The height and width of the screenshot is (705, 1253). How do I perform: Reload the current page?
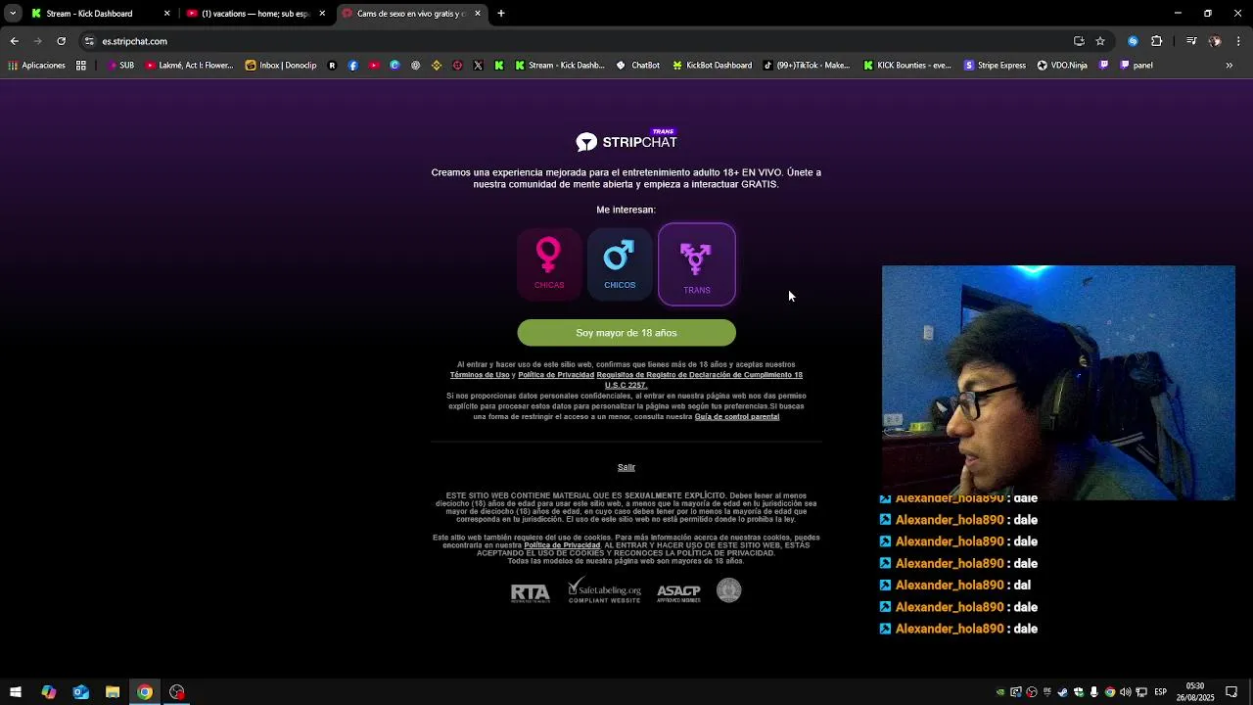(x=61, y=41)
